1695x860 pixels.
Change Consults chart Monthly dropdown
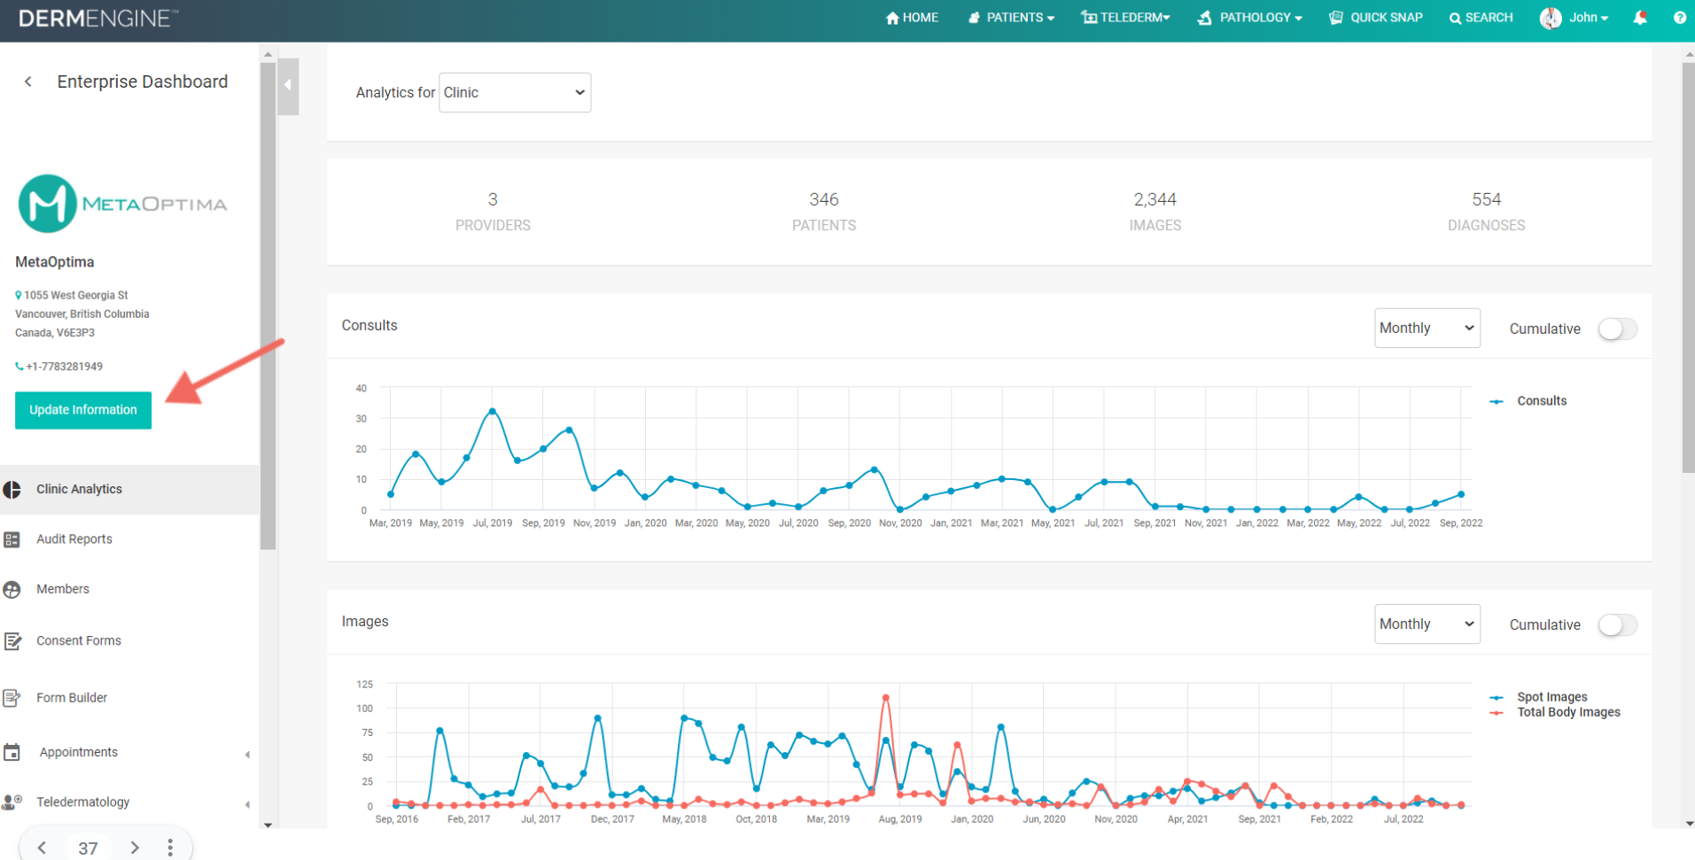click(x=1427, y=328)
